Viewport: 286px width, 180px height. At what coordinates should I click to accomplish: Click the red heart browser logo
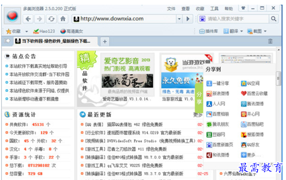[x=12, y=16]
